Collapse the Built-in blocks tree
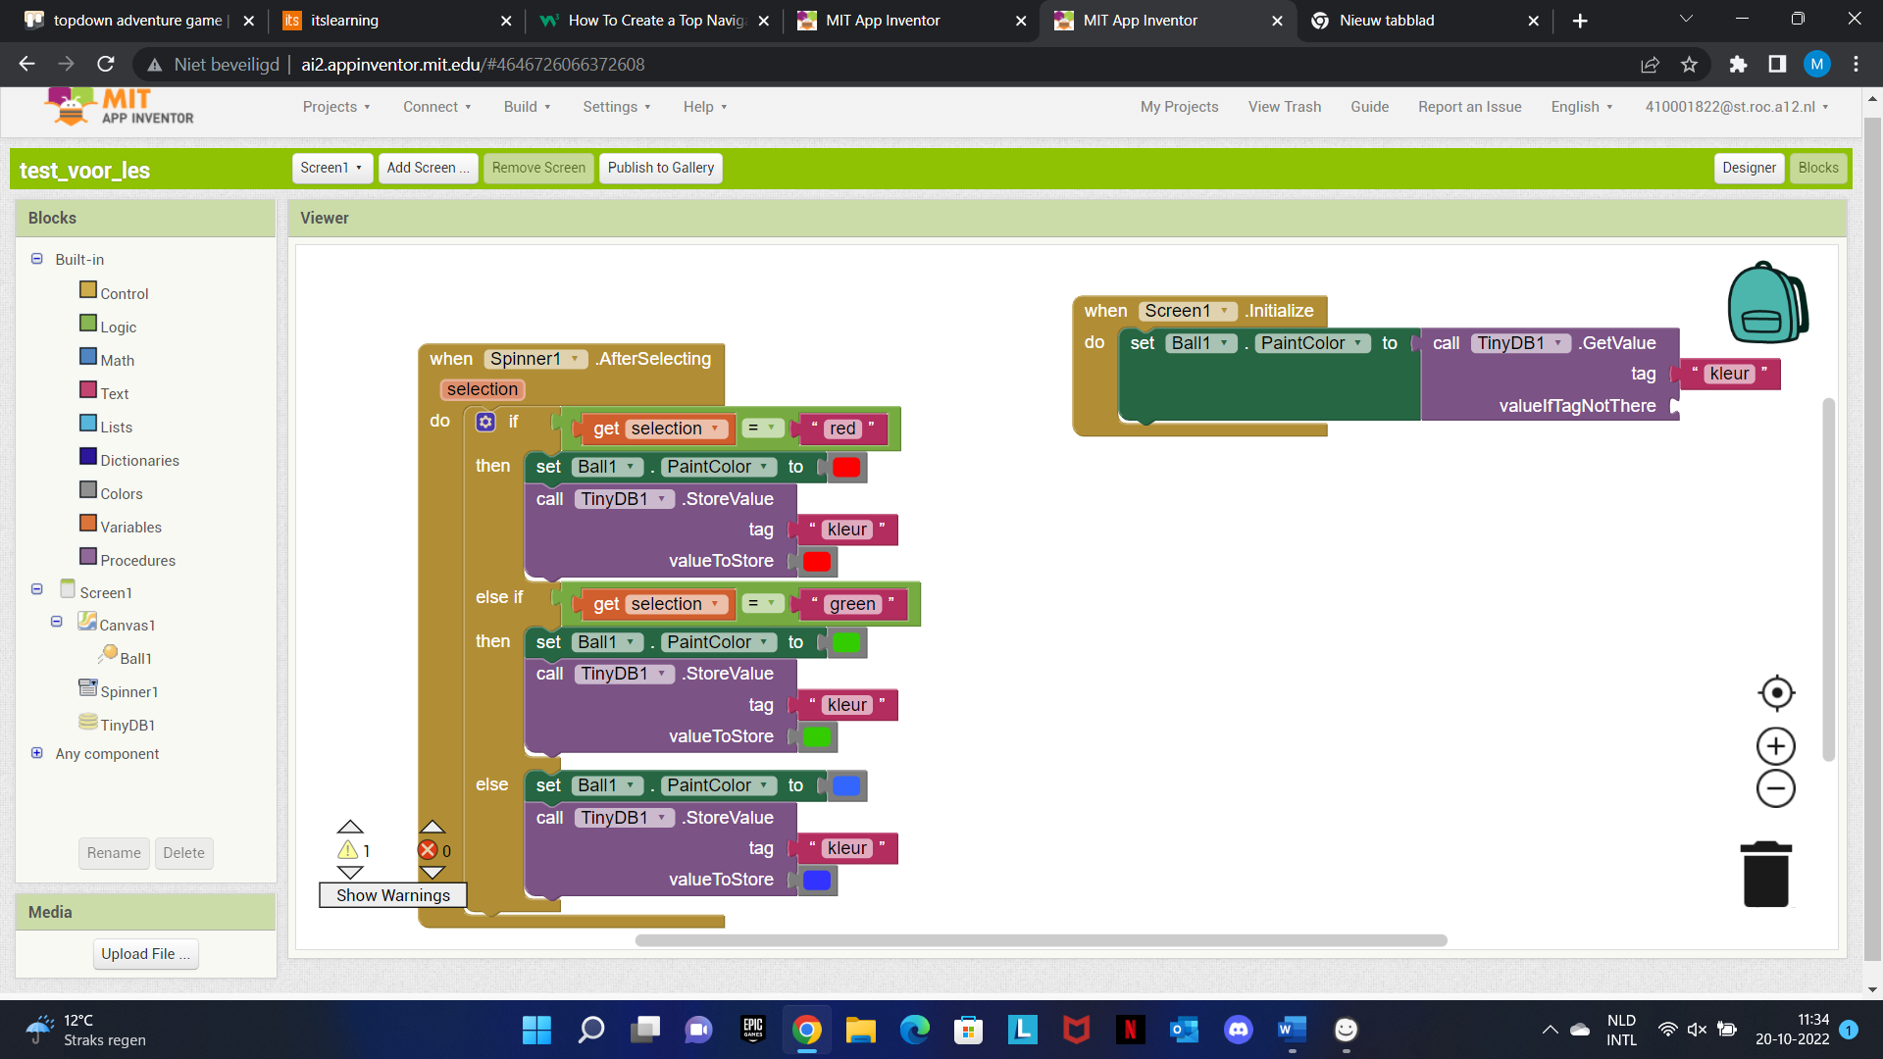This screenshot has width=1883, height=1059. point(37,259)
